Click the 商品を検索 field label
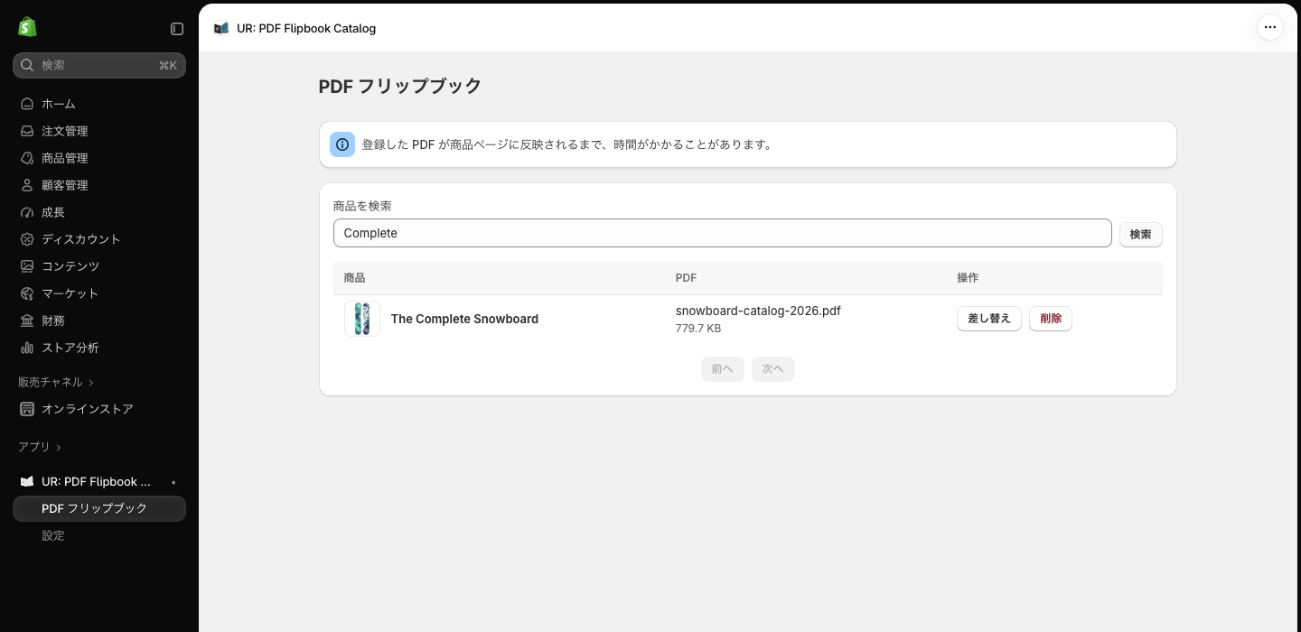Screen dimensions: 1301x632 362,206
